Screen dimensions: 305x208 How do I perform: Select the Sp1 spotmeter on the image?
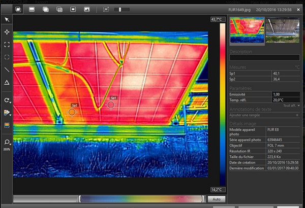point(111,105)
